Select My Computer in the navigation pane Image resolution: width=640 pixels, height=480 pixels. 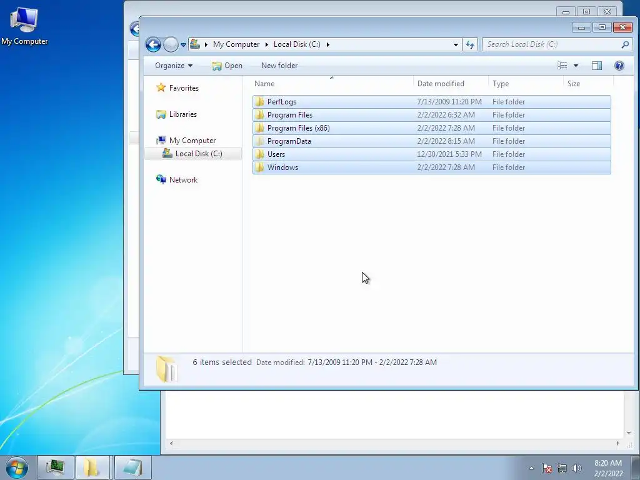192,141
